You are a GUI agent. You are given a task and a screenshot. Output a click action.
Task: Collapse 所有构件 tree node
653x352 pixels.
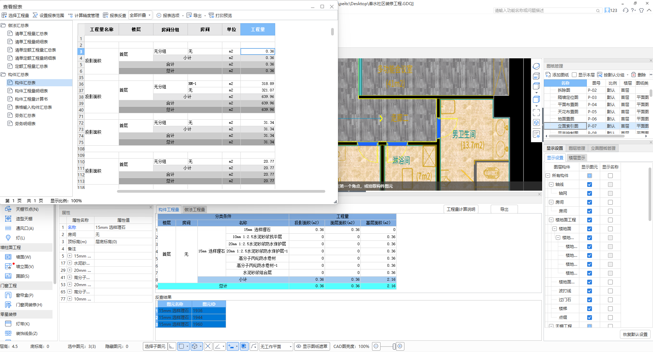click(548, 176)
